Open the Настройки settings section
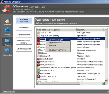Screen dimensions: 109x94 [x=7, y=52]
